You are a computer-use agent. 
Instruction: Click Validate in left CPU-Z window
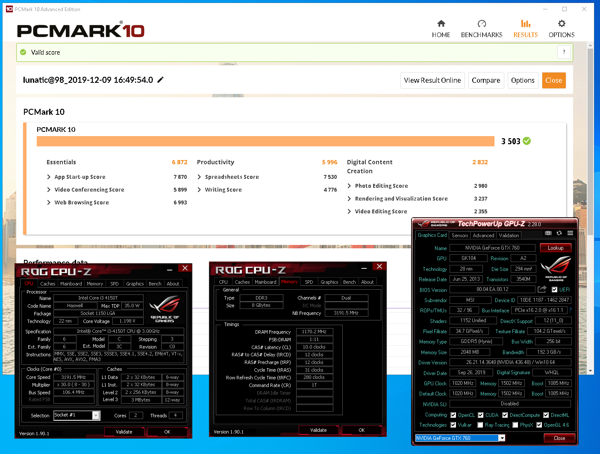point(124,432)
